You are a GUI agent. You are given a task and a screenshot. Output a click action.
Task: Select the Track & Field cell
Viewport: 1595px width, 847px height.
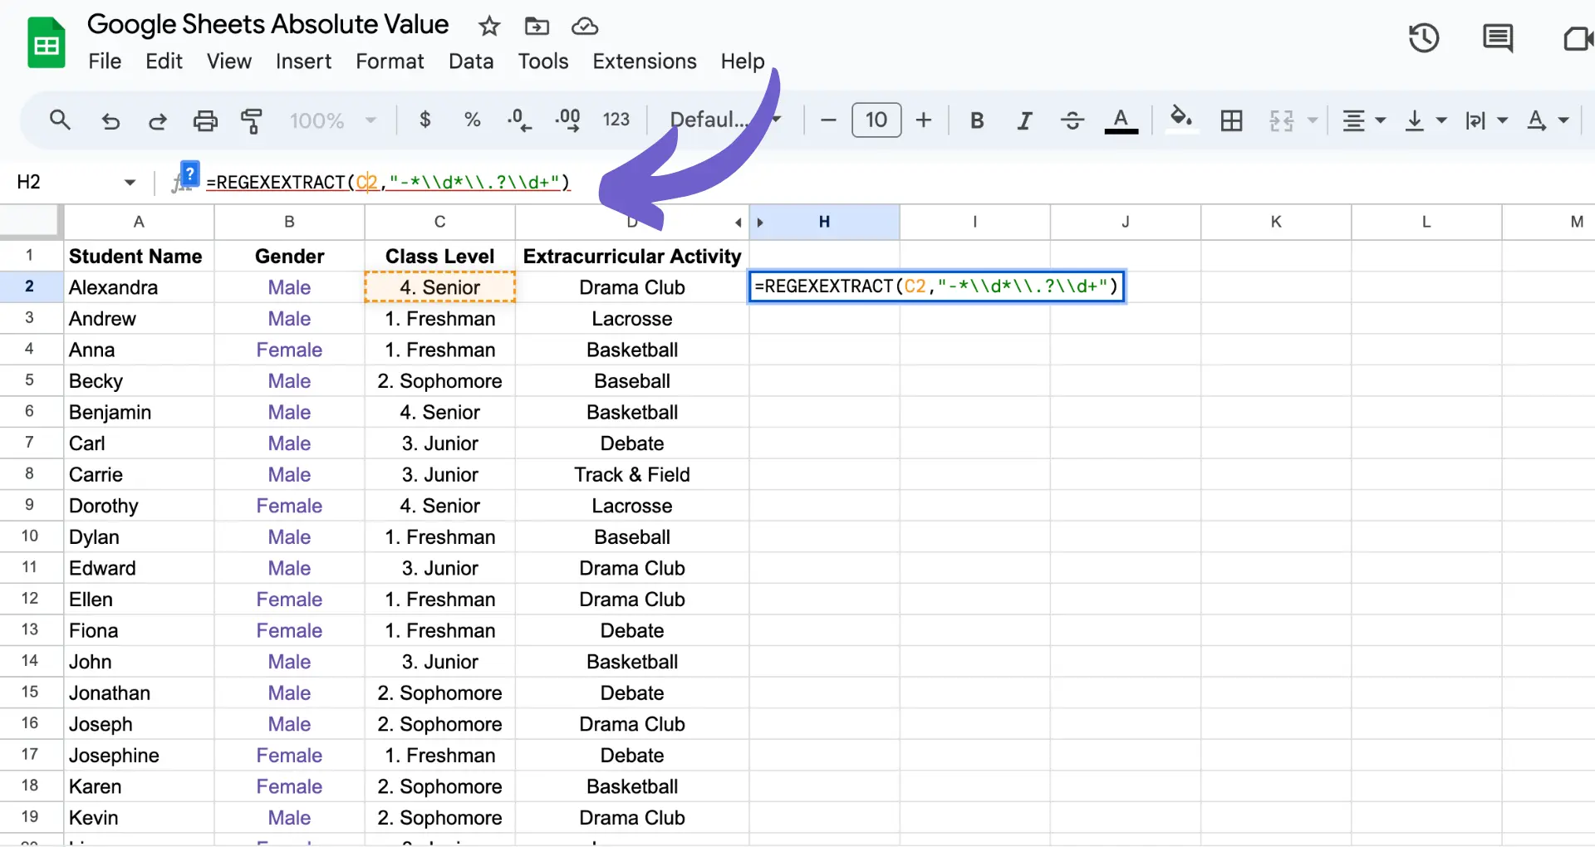pos(632,474)
